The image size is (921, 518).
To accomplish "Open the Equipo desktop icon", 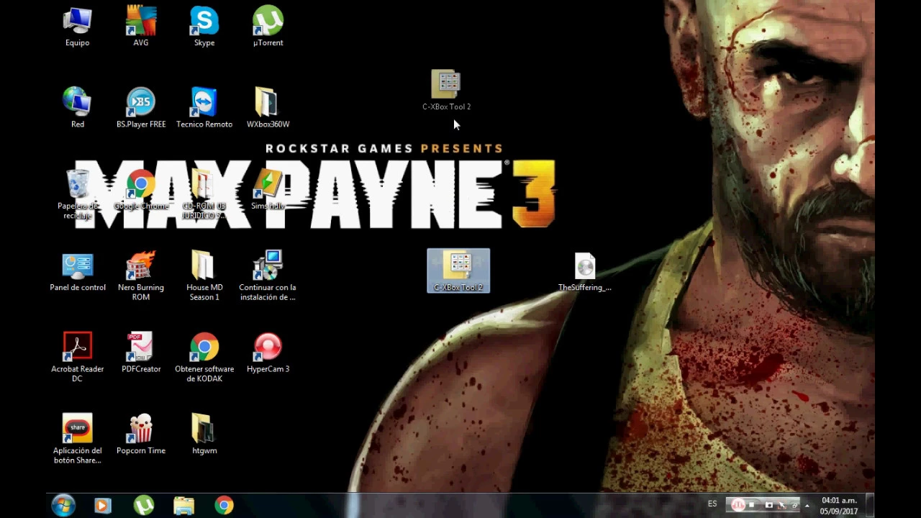I will tap(78, 27).
